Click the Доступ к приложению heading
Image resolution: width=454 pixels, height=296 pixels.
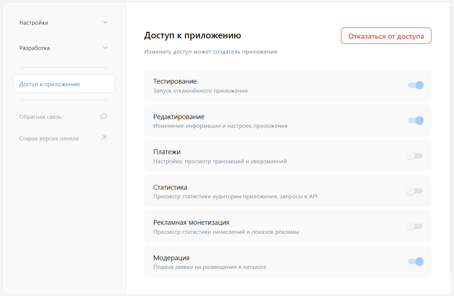point(192,35)
